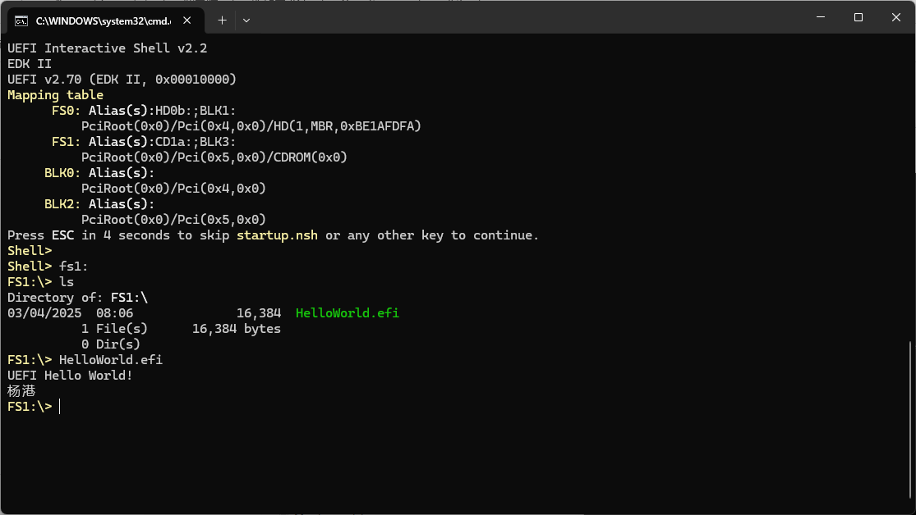
Task: Click the ESC key word in prompt
Action: 63,235
